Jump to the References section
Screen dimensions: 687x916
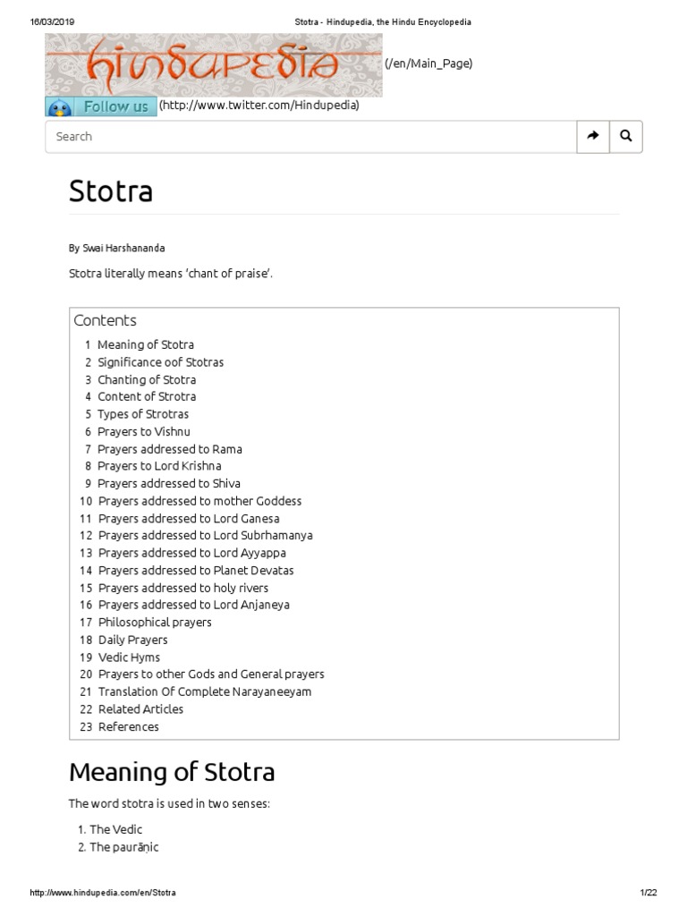(x=128, y=726)
